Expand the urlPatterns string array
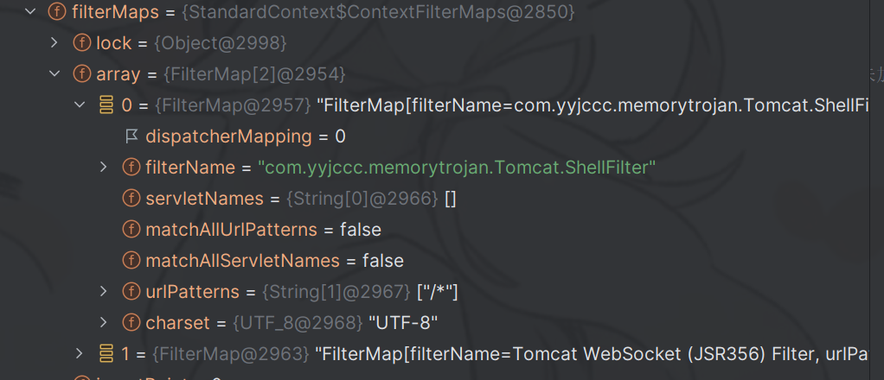884x380 pixels. click(104, 292)
